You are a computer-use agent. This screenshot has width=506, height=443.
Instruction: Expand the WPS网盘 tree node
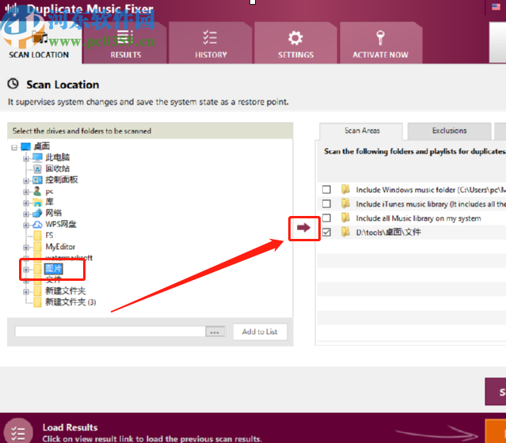click(26, 225)
